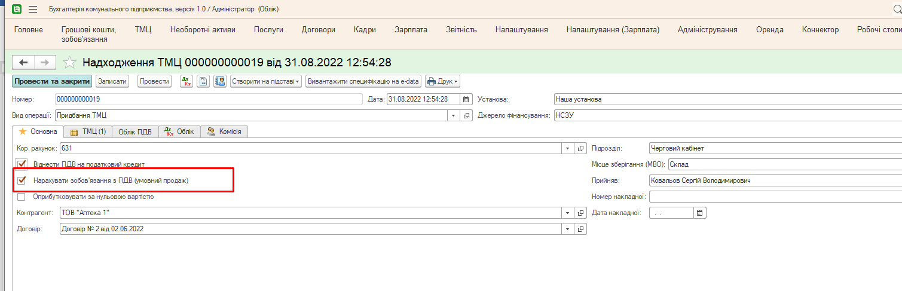Open the calendar picker next to Дата

point(467,99)
